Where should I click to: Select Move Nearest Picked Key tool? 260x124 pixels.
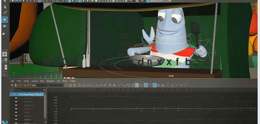[12, 85]
